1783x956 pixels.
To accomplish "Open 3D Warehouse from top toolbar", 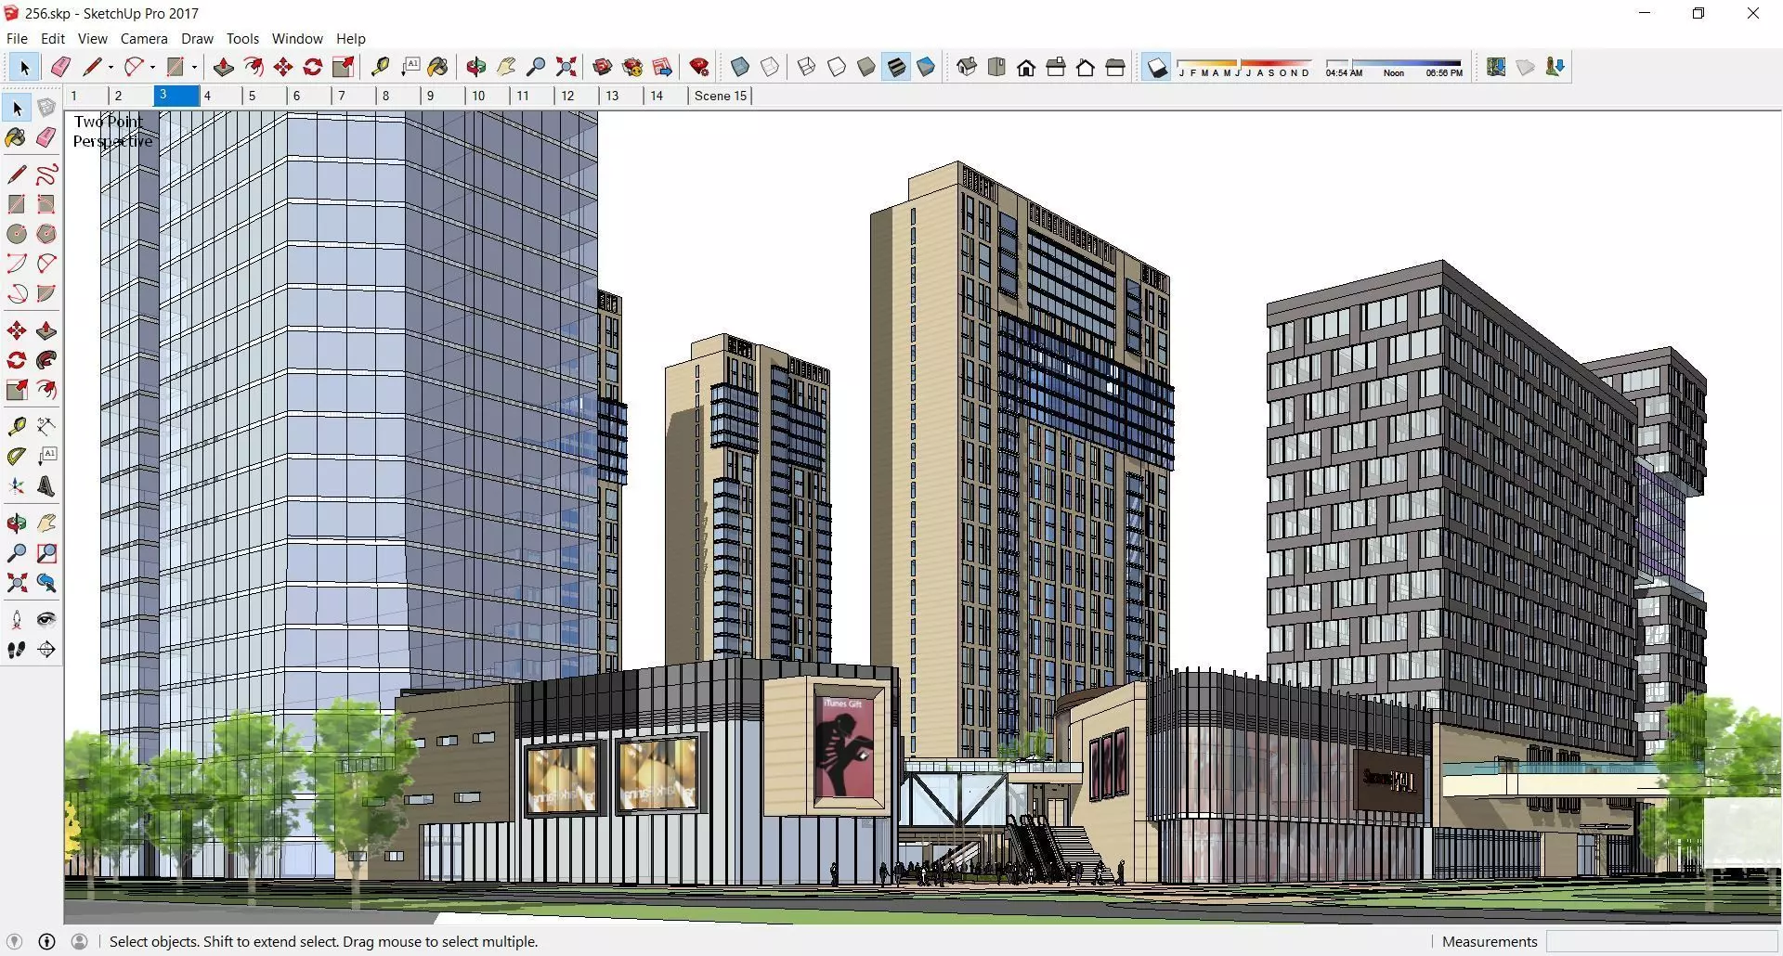I will point(603,67).
